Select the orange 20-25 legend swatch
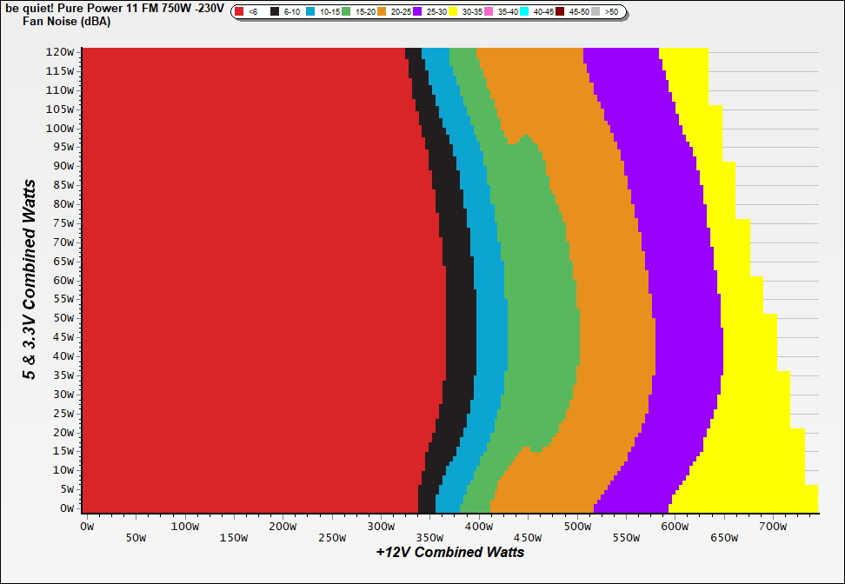 (x=382, y=12)
